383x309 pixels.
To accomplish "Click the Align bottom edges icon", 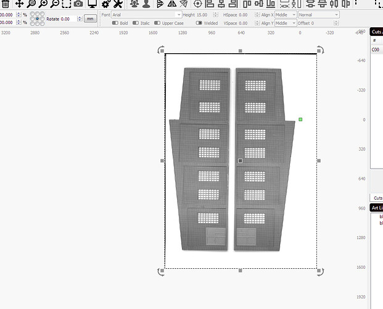I will [x=271, y=4].
